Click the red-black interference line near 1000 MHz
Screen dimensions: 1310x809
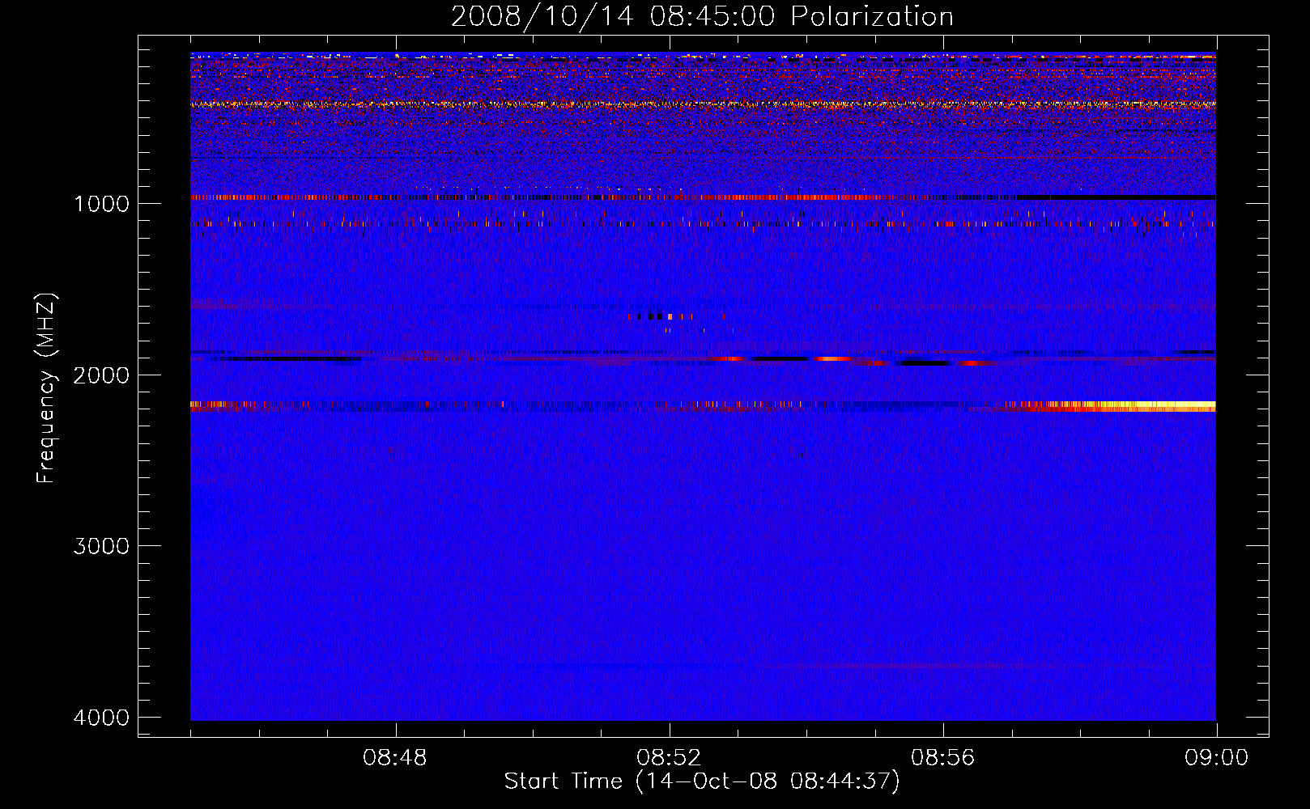[x=703, y=197]
